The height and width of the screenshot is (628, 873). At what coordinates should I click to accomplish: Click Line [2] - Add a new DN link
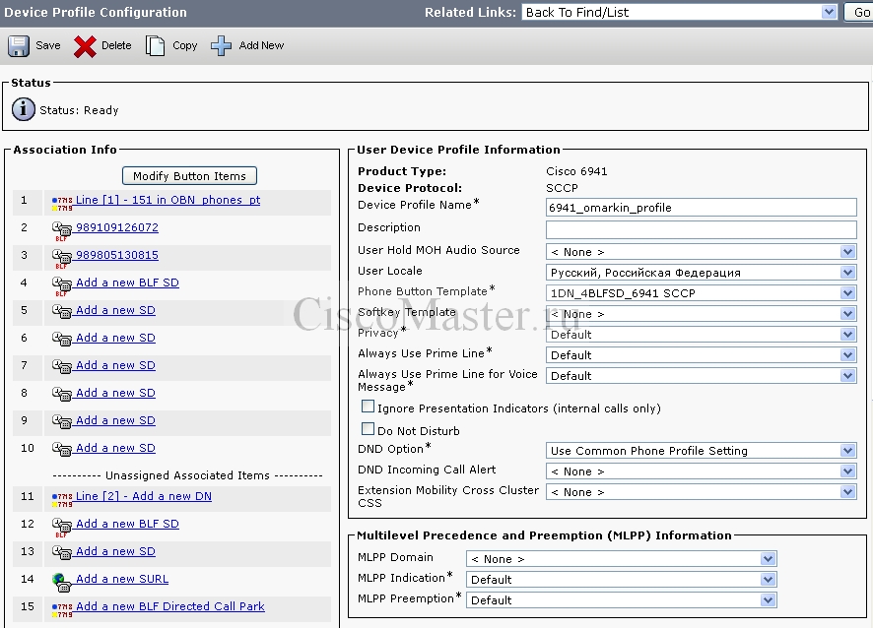(144, 496)
